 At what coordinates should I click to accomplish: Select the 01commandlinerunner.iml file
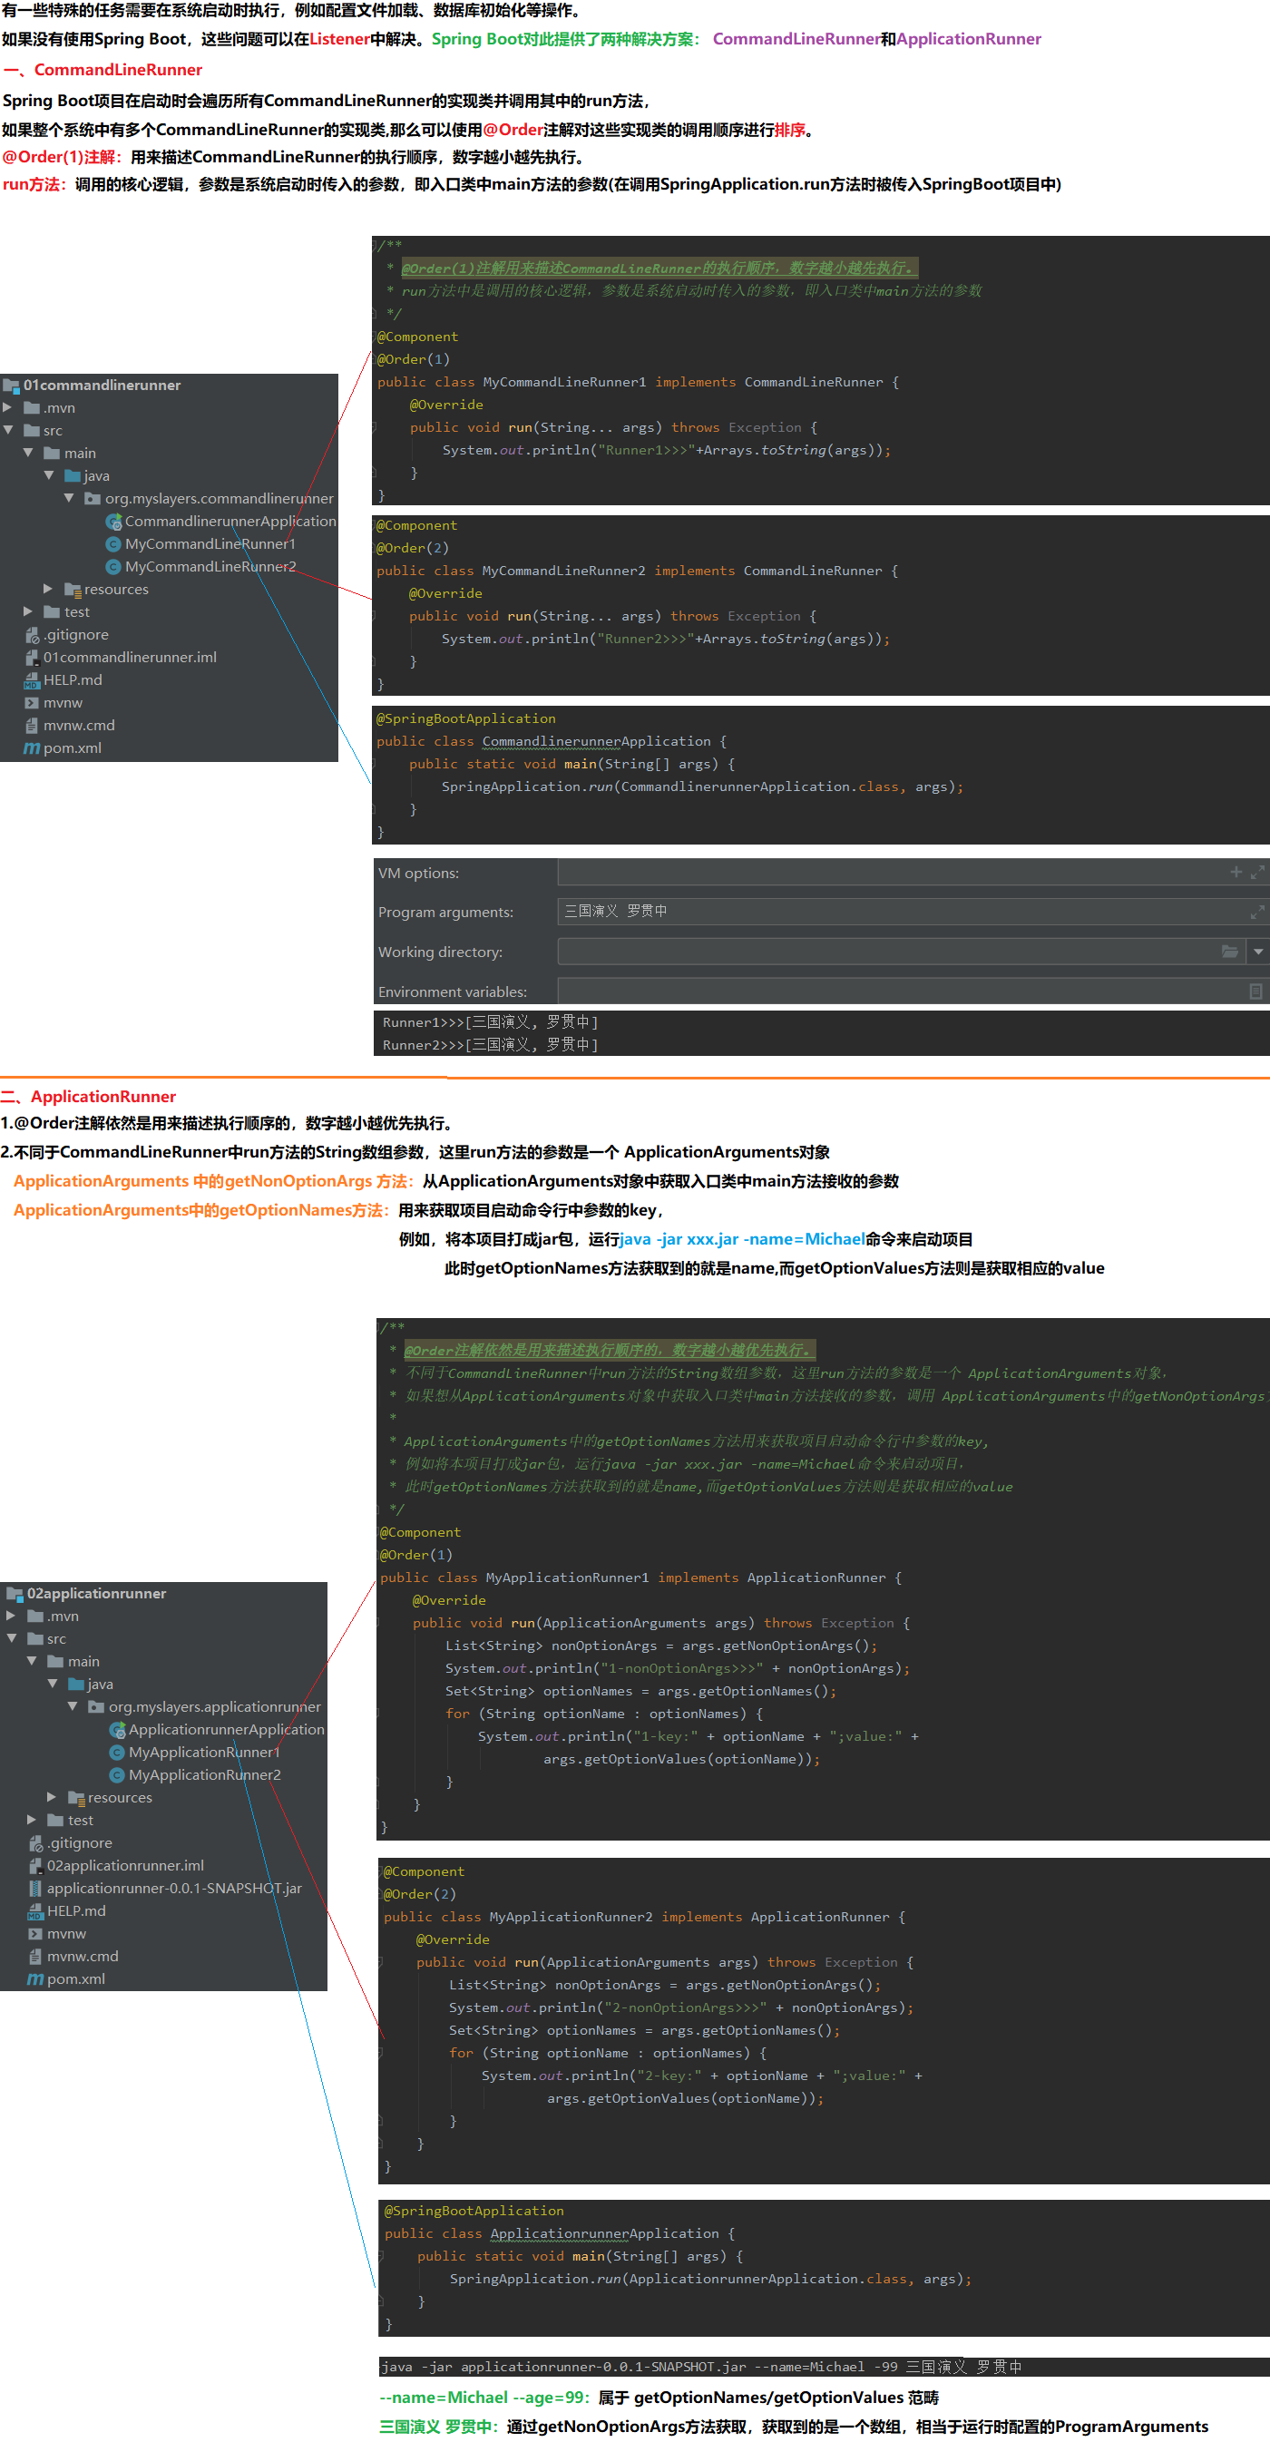tap(130, 657)
